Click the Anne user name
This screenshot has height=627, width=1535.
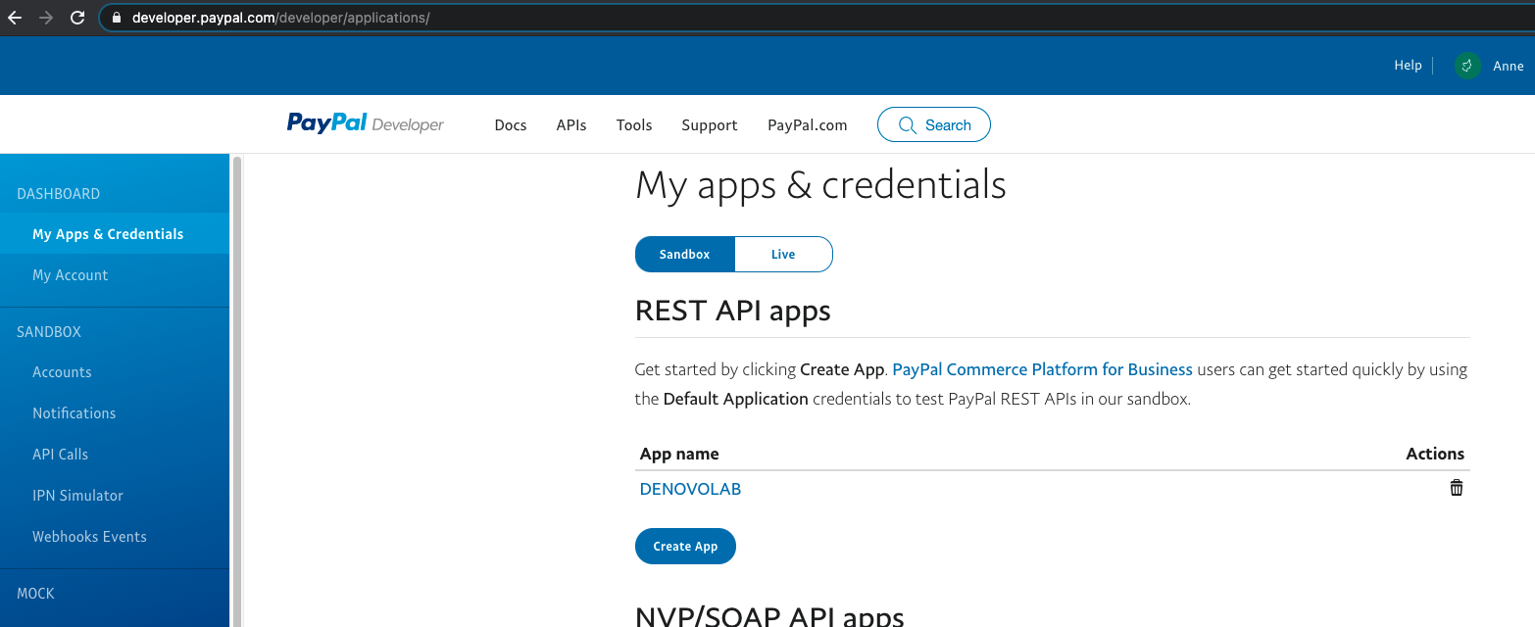click(x=1509, y=66)
